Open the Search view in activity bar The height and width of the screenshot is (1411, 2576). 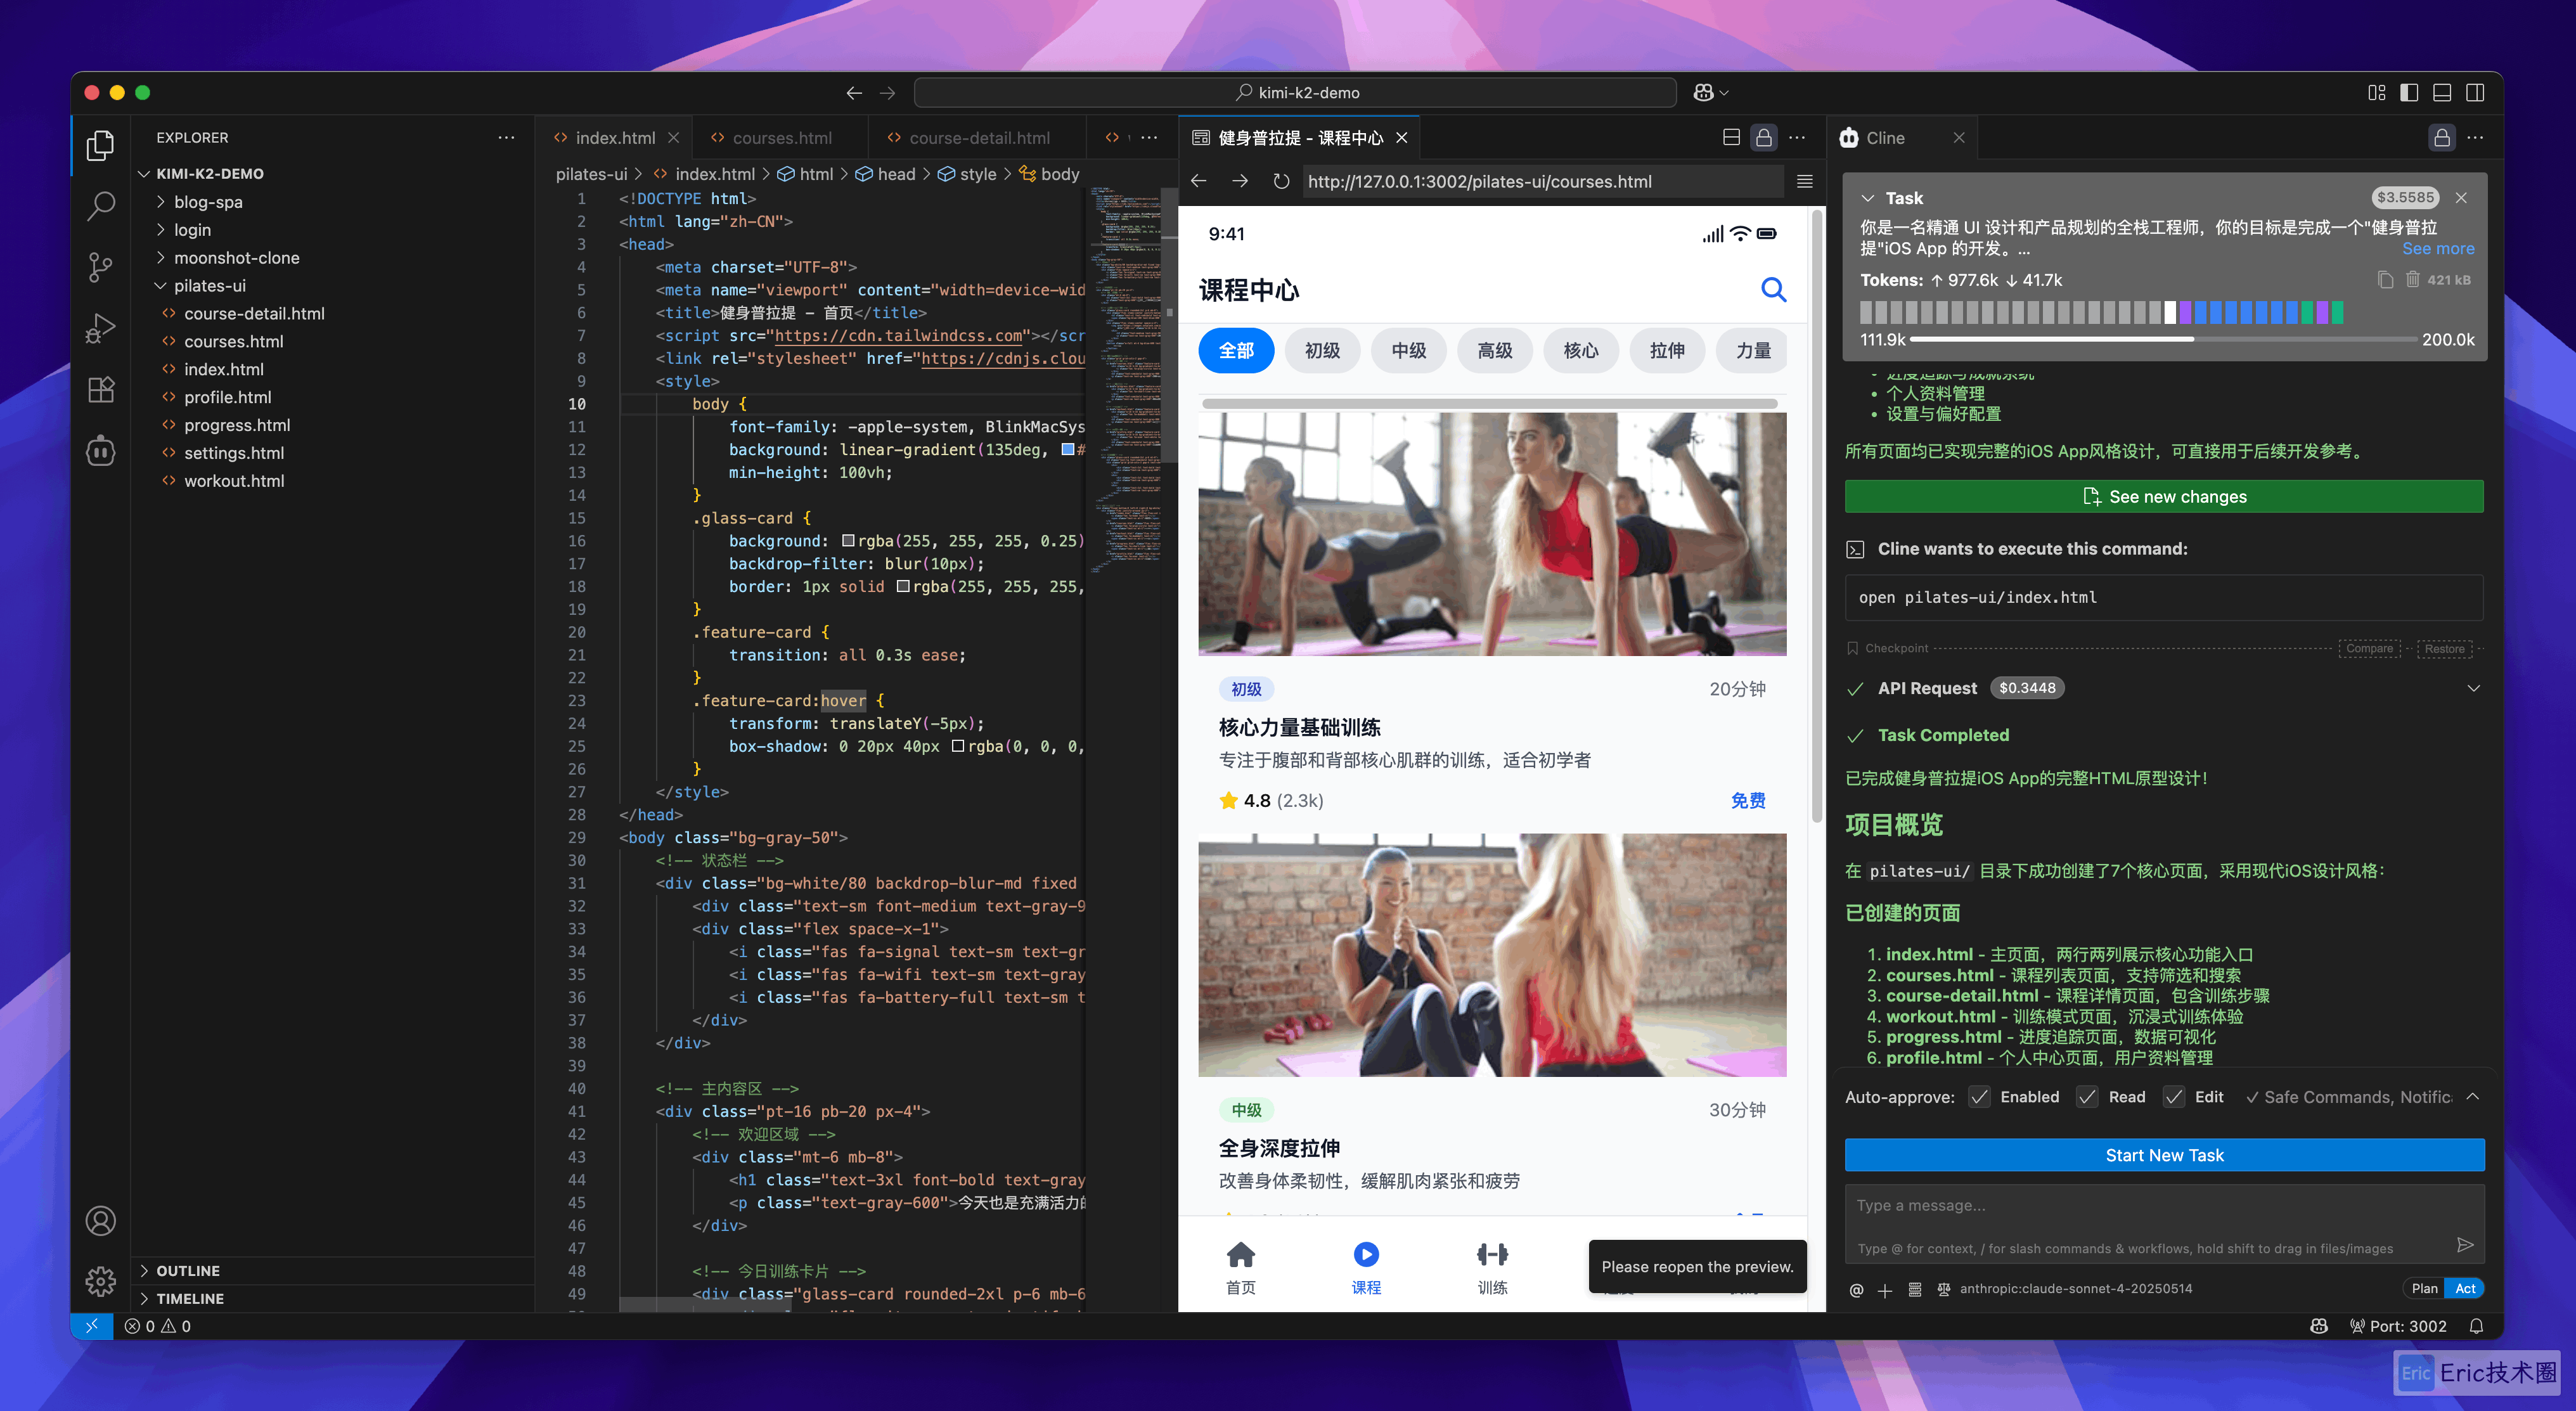coord(100,206)
